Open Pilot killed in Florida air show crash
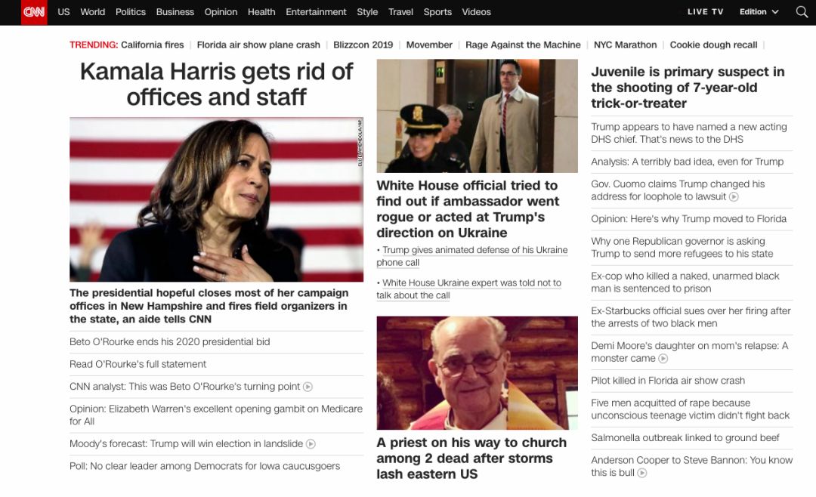The height and width of the screenshot is (497, 816). point(668,381)
